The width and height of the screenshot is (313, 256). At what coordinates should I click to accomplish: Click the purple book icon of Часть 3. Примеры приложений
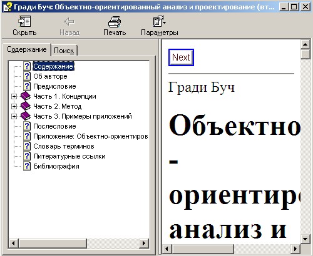[26, 116]
